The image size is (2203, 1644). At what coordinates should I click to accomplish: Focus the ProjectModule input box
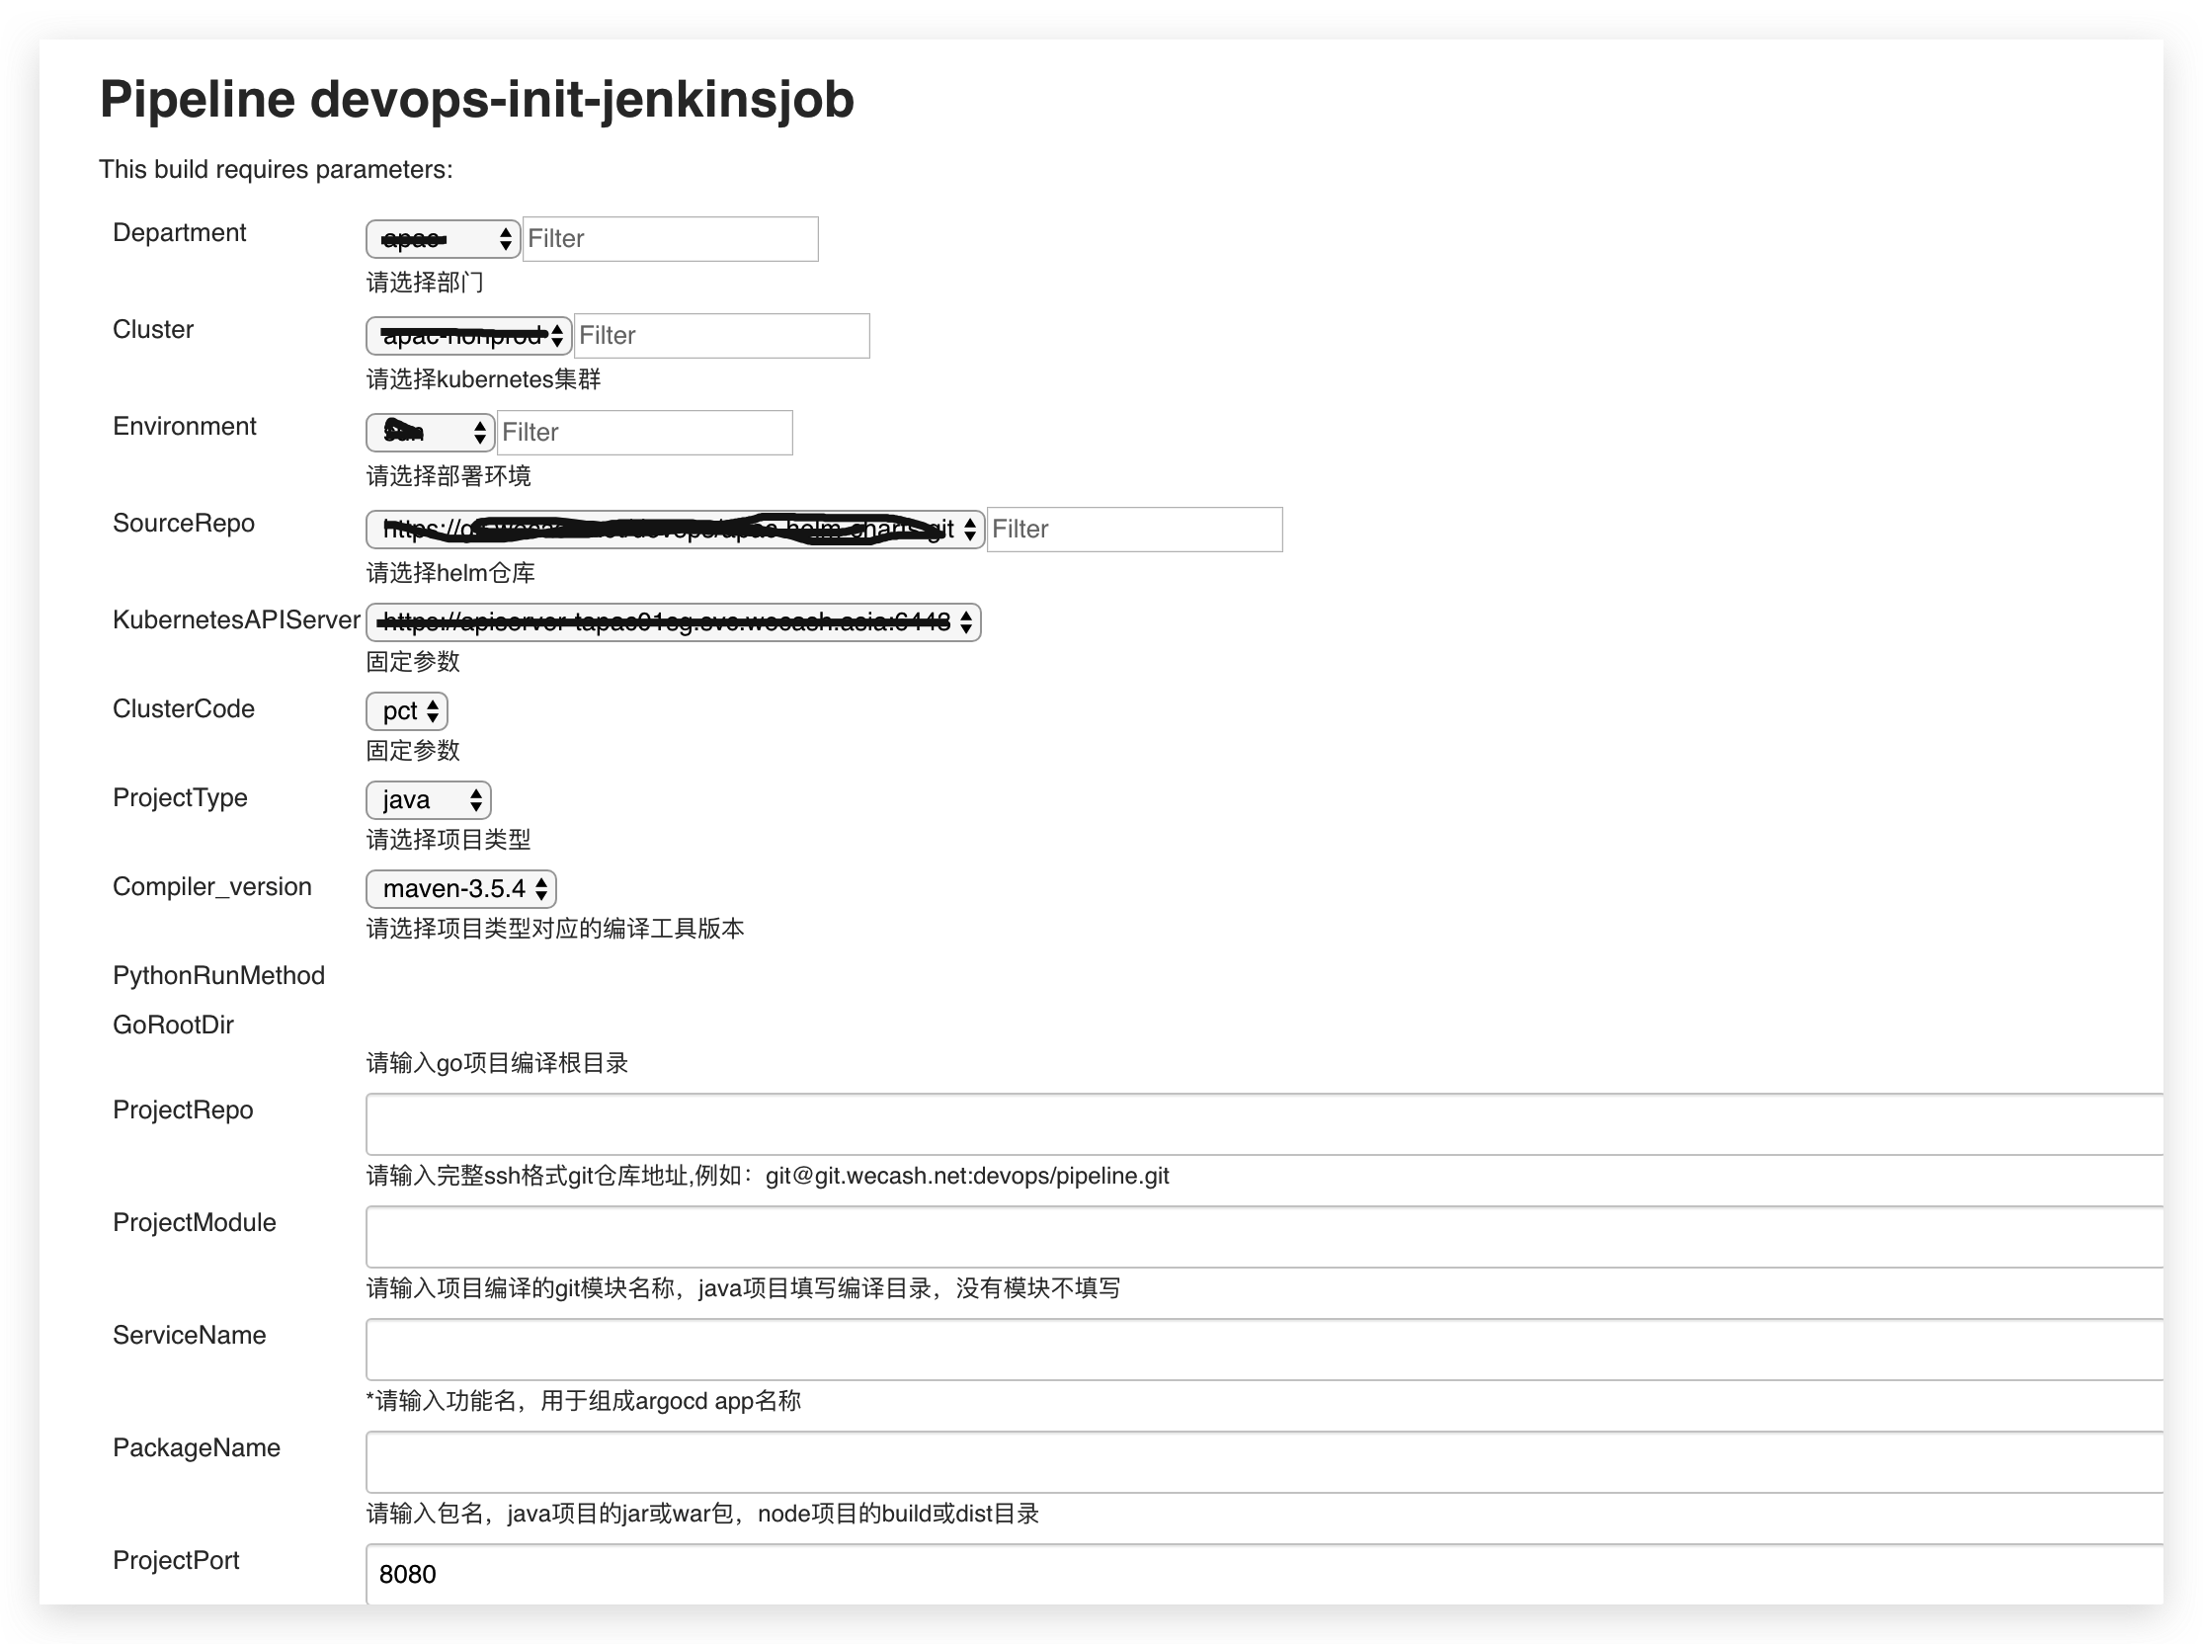tap(1262, 1237)
